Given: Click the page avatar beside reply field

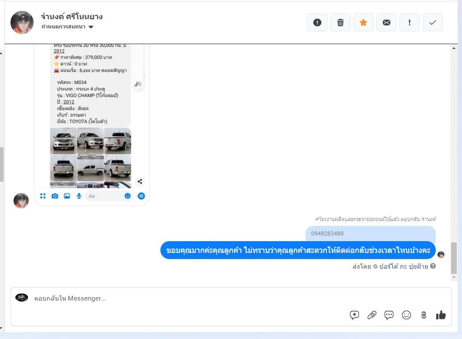Looking at the screenshot, I should pos(21,297).
